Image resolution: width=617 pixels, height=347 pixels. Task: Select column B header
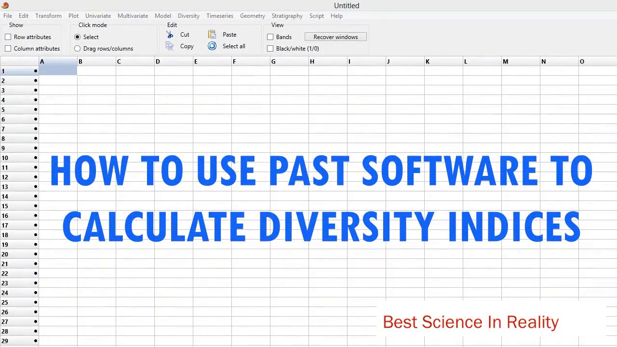click(x=96, y=62)
